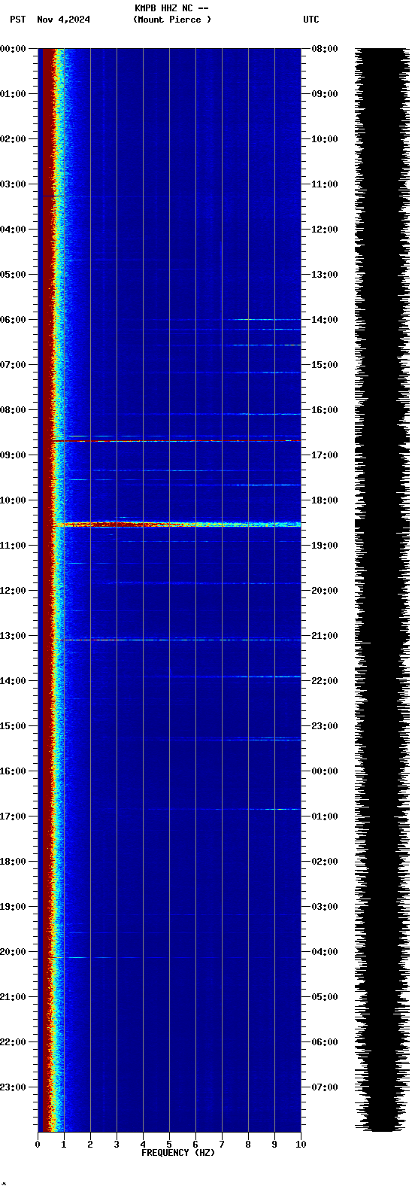Click the 00:00 PST time label

coord(13,49)
